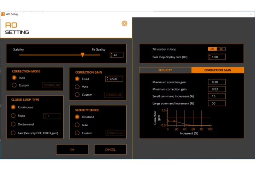Image resolution: width=255 pixels, height=170 pixels.
Task: Choose Fixed correction gain
Action: [x=77, y=79]
